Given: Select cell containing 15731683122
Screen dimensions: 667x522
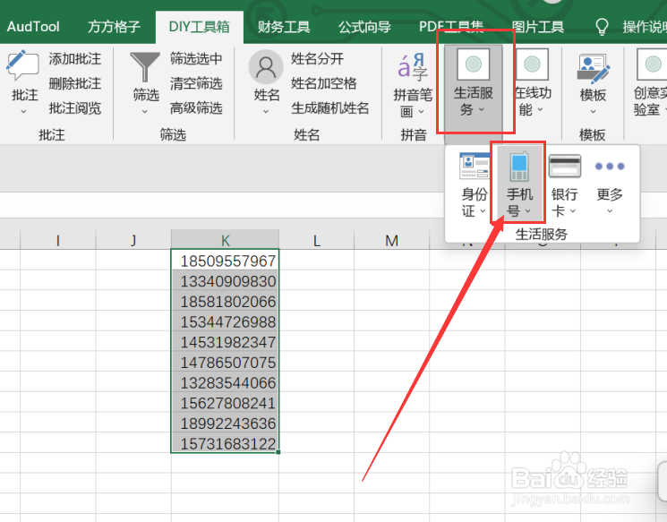Looking at the screenshot, I should click(x=225, y=443).
